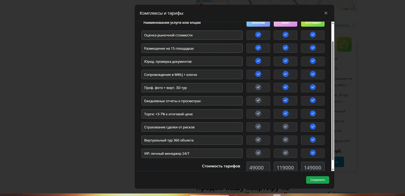
Task: Enable VIP личный менеджер for Эконом
Action: tap(258, 153)
